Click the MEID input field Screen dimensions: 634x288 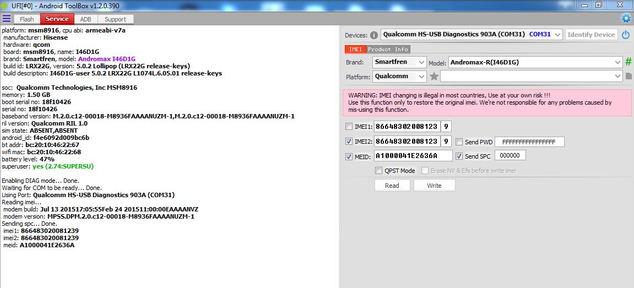coord(413,156)
